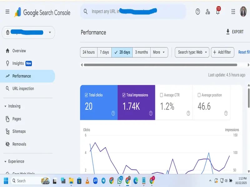Viewport: 250px width, 187px height.
Task: View notifications bell with 11 badge
Action: tap(218, 11)
